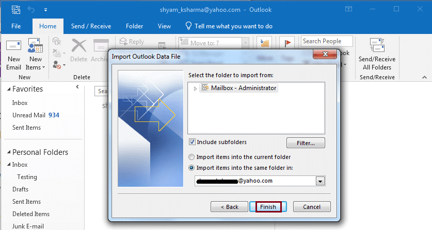Click the Send/Receive quick access icon
This screenshot has height=230, width=432.
click(15, 10)
